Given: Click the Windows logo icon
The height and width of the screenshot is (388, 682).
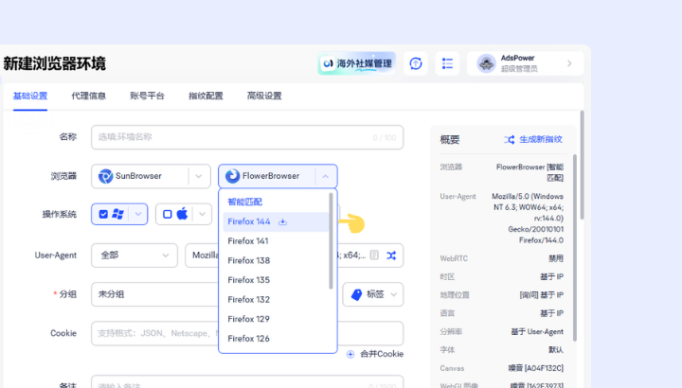Looking at the screenshot, I should click(x=117, y=214).
